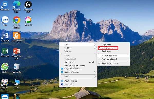Click Refresh in the context menu

[x=78, y=51]
